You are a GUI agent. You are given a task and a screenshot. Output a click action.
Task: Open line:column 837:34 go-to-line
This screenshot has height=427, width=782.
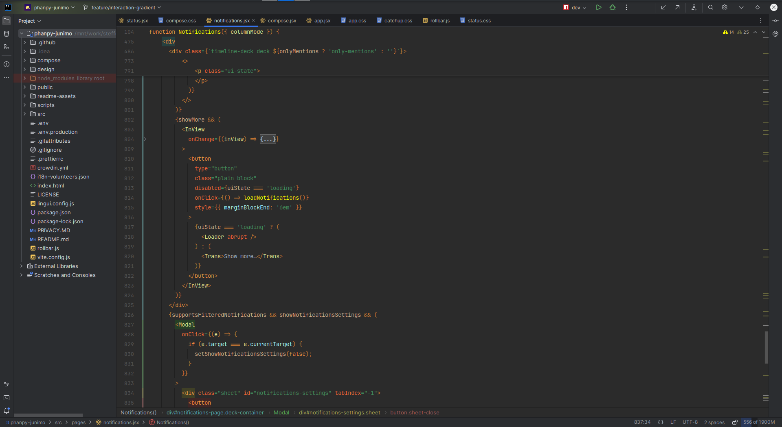click(x=642, y=422)
